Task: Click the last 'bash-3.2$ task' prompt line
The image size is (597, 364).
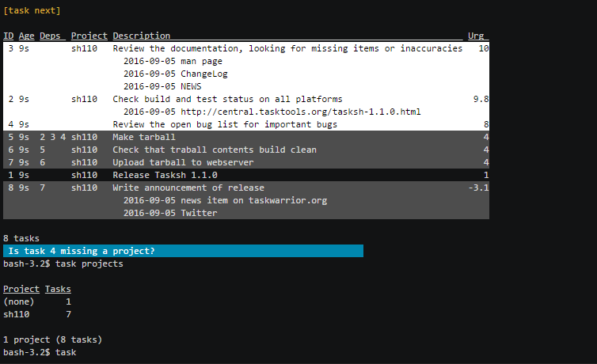Action: (x=40, y=352)
